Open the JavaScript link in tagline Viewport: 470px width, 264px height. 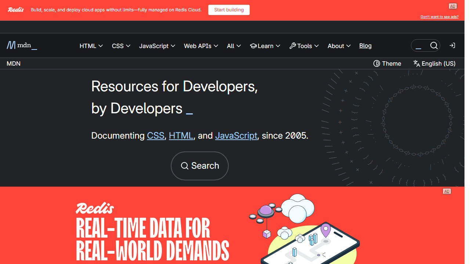(236, 136)
